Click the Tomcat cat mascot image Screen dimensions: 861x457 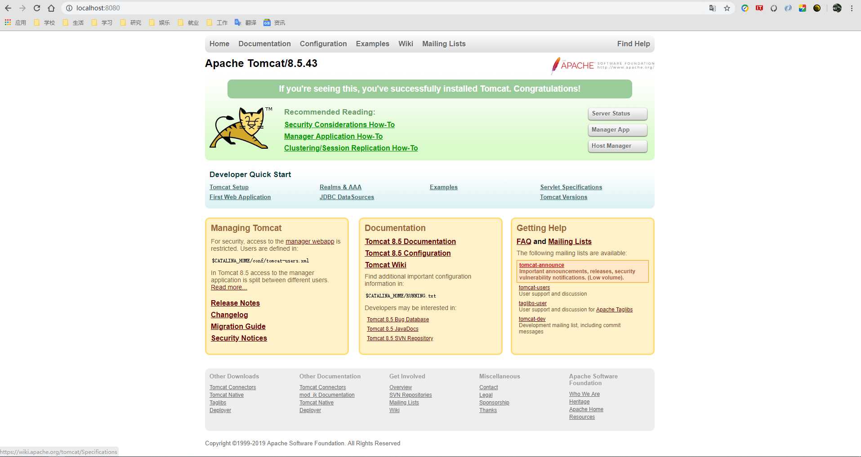point(240,128)
